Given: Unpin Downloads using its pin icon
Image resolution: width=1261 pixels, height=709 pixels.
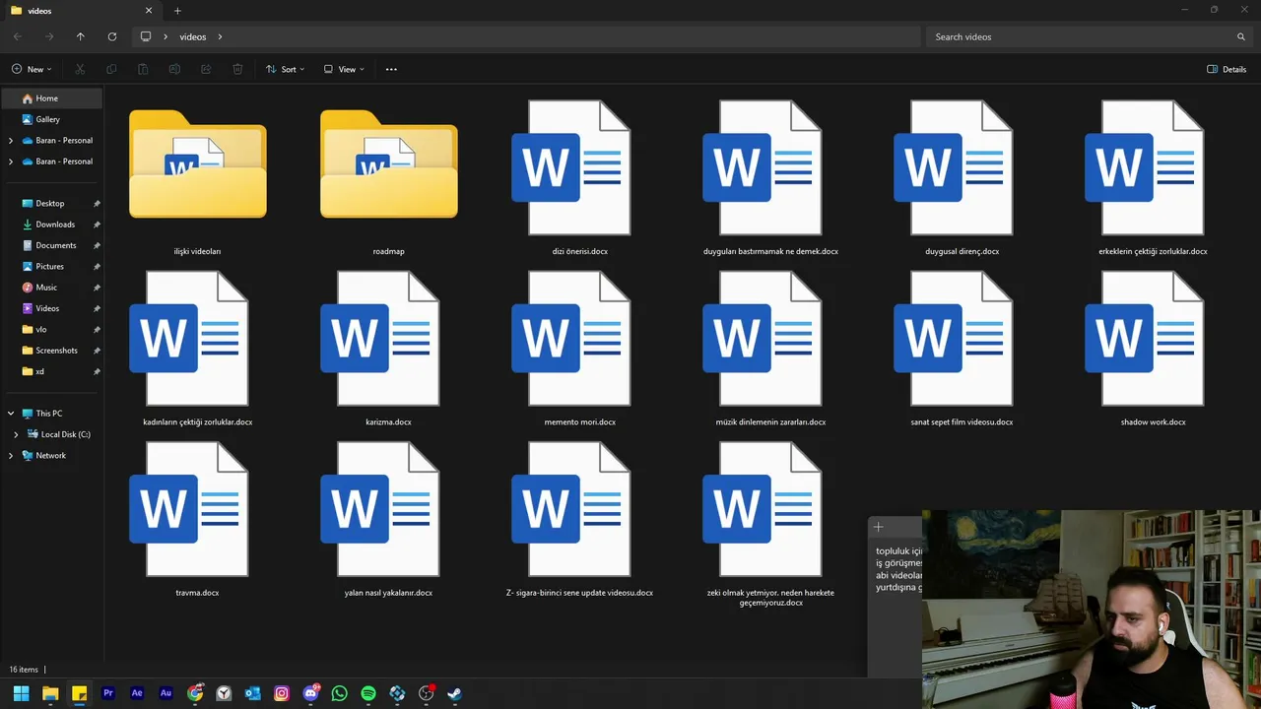Looking at the screenshot, I should pos(97,225).
